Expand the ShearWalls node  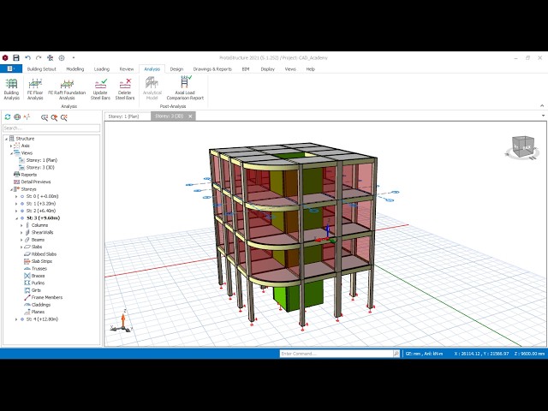[21, 232]
